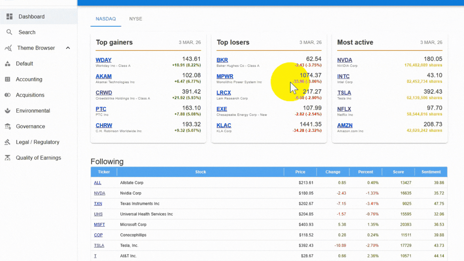Click the Governance icon in sidebar
The width and height of the screenshot is (464, 261).
[x=8, y=126]
